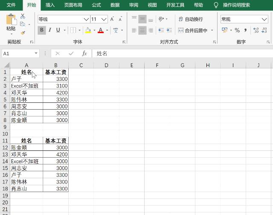Screen dimensions: 273x215
Task: Switch to the 视图 View tab
Action: point(152,5)
